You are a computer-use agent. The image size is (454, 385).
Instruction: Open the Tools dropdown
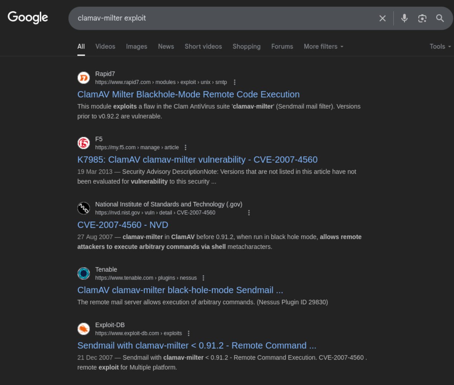pos(440,46)
